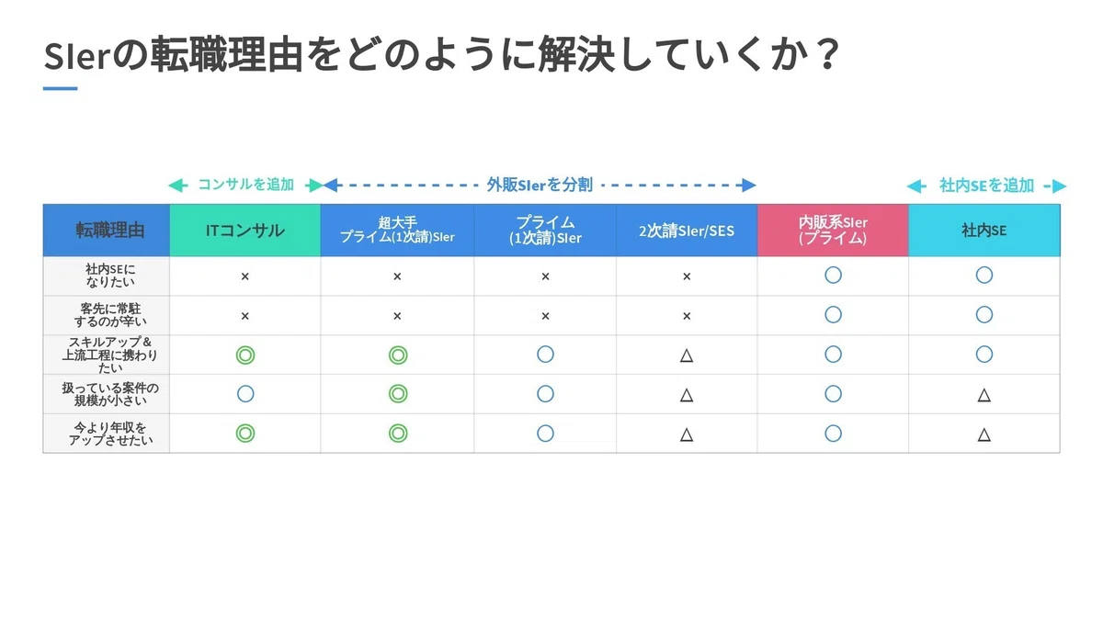Click the double circle in ITコンサル 年収アップ row

(x=244, y=434)
